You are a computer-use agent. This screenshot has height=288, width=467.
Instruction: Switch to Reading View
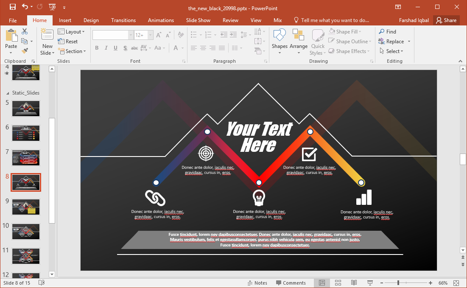[x=354, y=283]
